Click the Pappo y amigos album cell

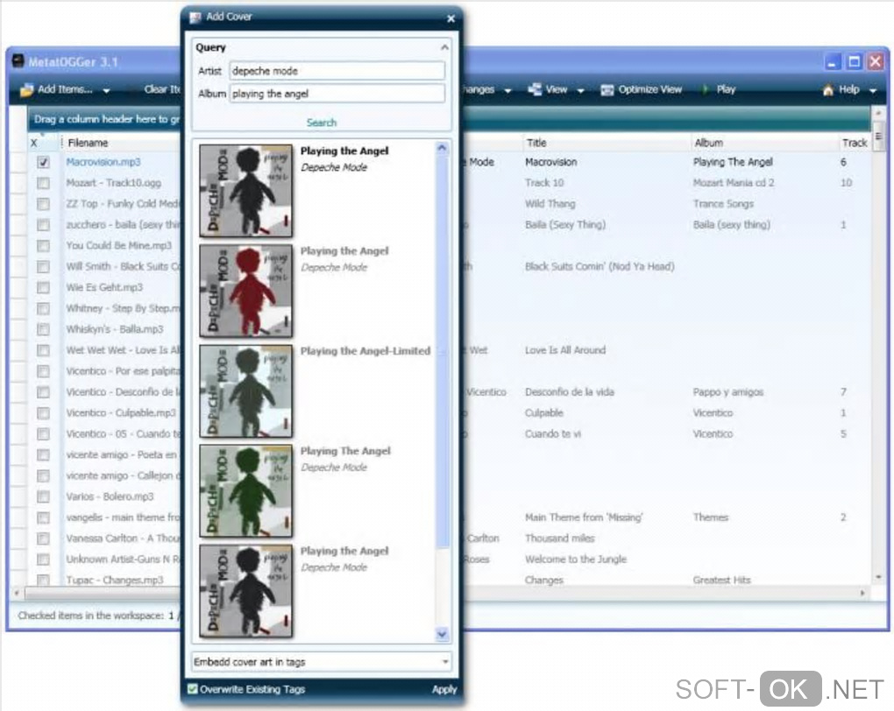coord(727,392)
